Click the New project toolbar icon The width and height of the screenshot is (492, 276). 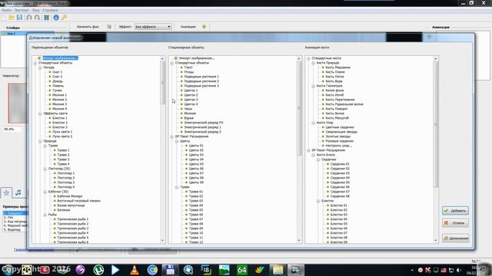(x=4, y=18)
